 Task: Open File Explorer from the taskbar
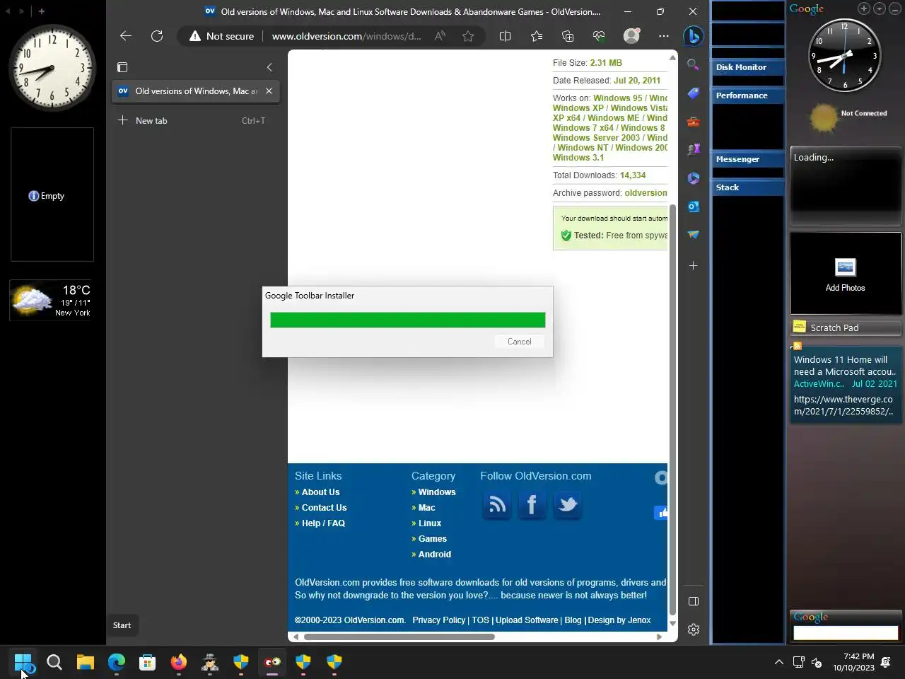[x=86, y=662]
